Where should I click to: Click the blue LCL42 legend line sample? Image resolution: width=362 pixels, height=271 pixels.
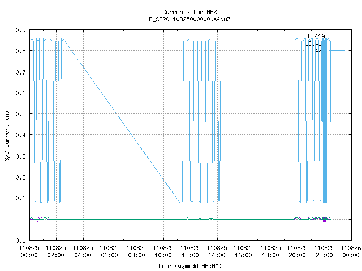coord(337,50)
